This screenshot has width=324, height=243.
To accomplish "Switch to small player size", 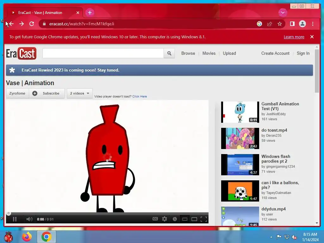I will click(184, 219).
